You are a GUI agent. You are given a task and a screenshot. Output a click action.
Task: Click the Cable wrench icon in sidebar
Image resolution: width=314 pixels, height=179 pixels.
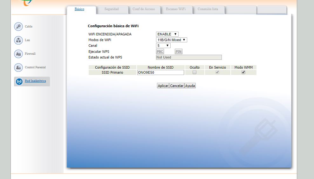pyautogui.click(x=18, y=27)
